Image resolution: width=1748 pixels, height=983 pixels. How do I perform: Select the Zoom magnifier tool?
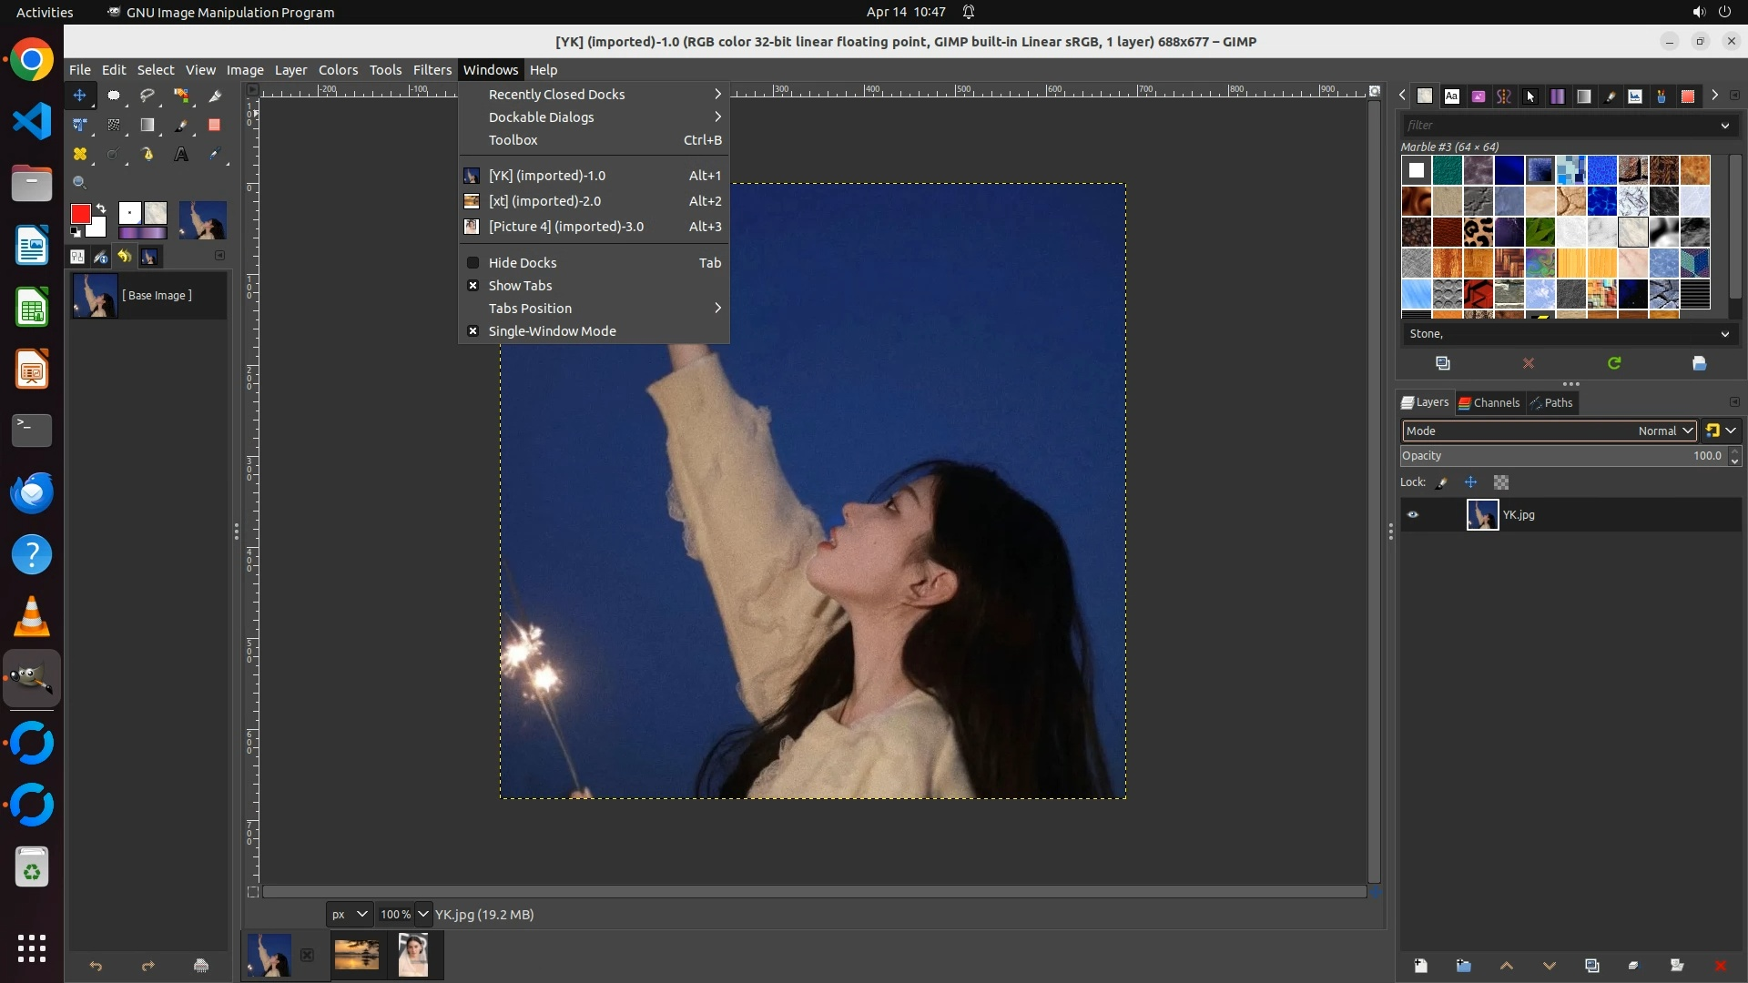[80, 183]
